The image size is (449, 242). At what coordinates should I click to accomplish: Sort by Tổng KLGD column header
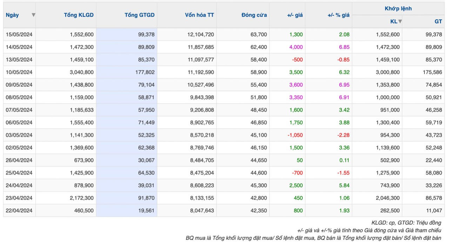tap(79, 15)
